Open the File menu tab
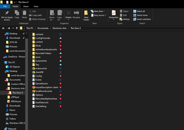The height and width of the screenshot is (130, 184). click(x=5, y=6)
